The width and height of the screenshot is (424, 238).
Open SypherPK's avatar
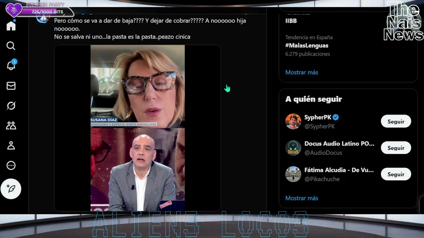coord(293,121)
